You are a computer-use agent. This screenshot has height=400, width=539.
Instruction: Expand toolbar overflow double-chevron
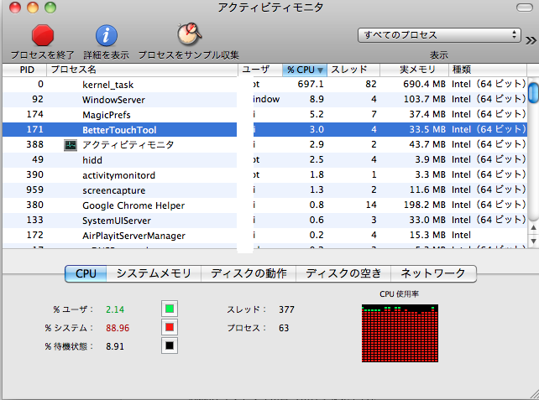(x=531, y=40)
